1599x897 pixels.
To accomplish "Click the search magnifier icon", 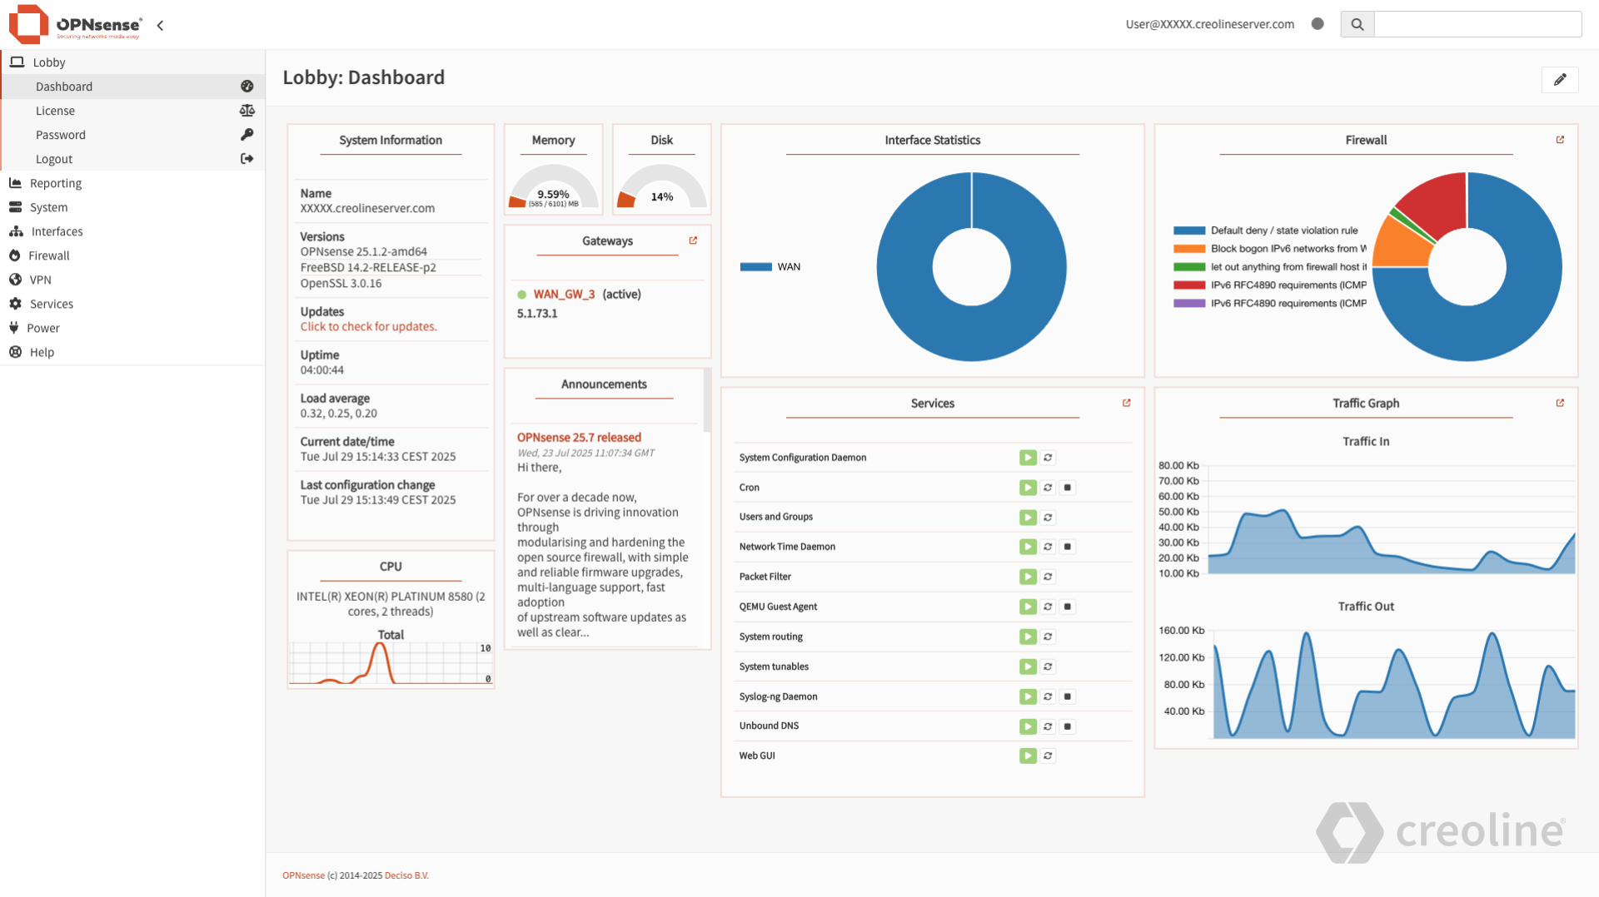I will (x=1357, y=24).
